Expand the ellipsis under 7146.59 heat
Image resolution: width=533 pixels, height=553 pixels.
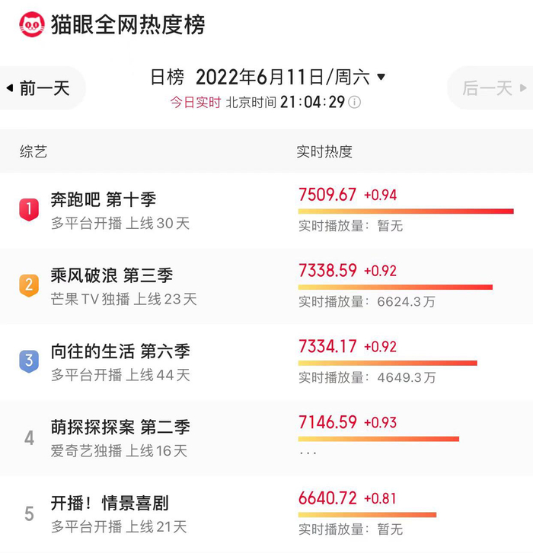[308, 453]
